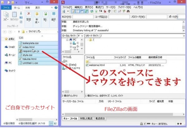Image resolution: width=187 pixels, height=128 pixels.
Task: Switch to the キュー ファイル tab
Action: 70,118
